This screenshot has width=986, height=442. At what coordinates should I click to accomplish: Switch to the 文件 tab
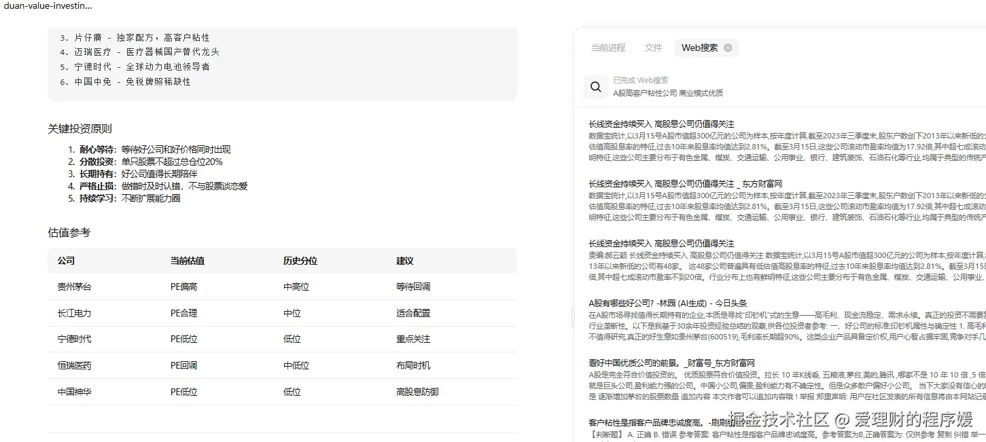tap(652, 48)
